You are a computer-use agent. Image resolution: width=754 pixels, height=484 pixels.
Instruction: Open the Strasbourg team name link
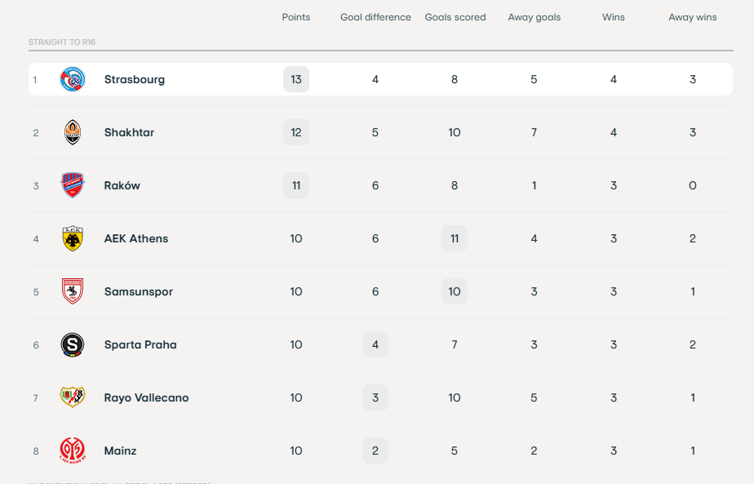[x=135, y=79]
